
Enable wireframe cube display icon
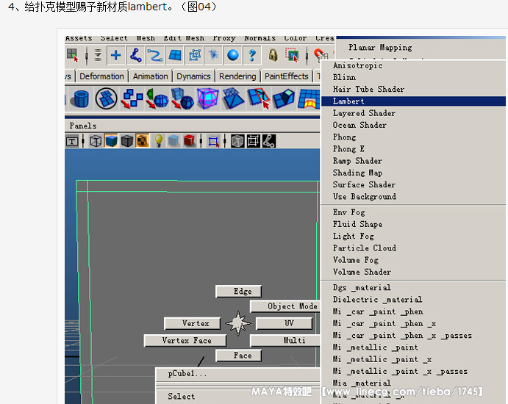[96, 141]
